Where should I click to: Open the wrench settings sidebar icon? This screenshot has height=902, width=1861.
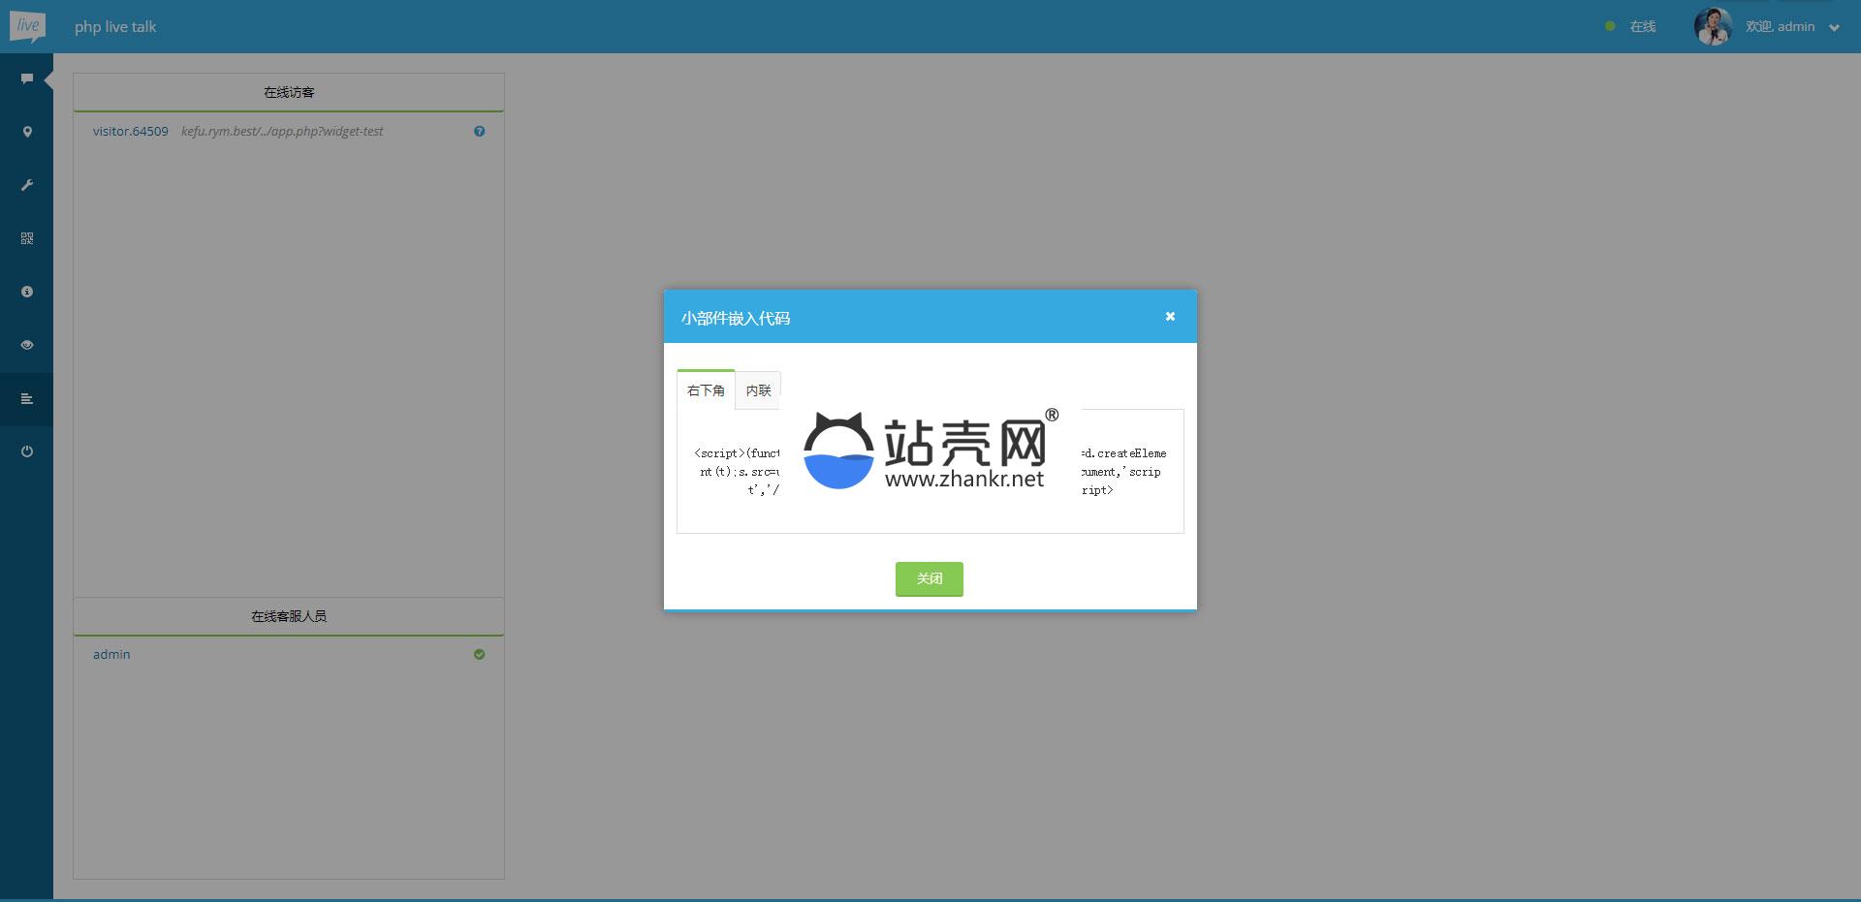coord(27,185)
